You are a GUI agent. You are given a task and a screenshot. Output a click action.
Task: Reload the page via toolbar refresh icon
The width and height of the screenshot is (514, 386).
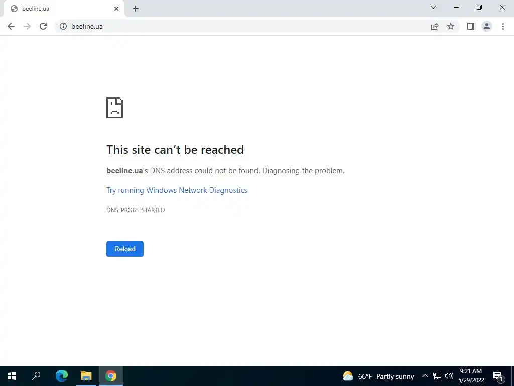point(43,26)
